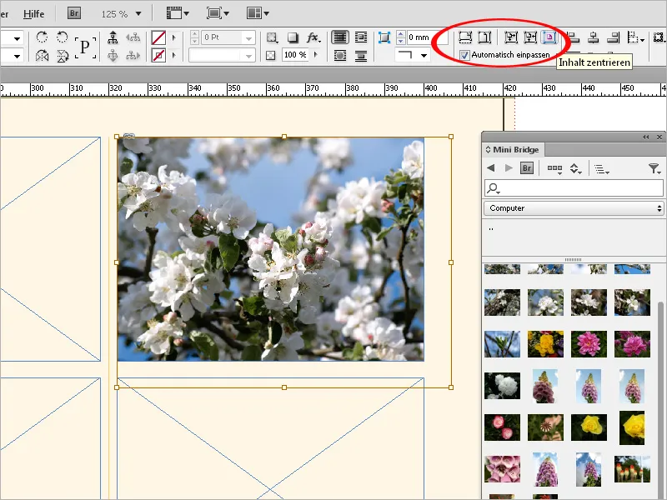Open the Computer location dropdown in Mini Bridge
Screen dimensions: 667x500
[575, 207]
